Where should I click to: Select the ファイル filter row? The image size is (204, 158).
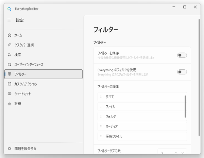click(x=142, y=107)
